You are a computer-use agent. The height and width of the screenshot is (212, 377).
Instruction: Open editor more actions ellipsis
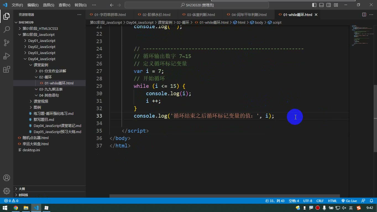[371, 15]
